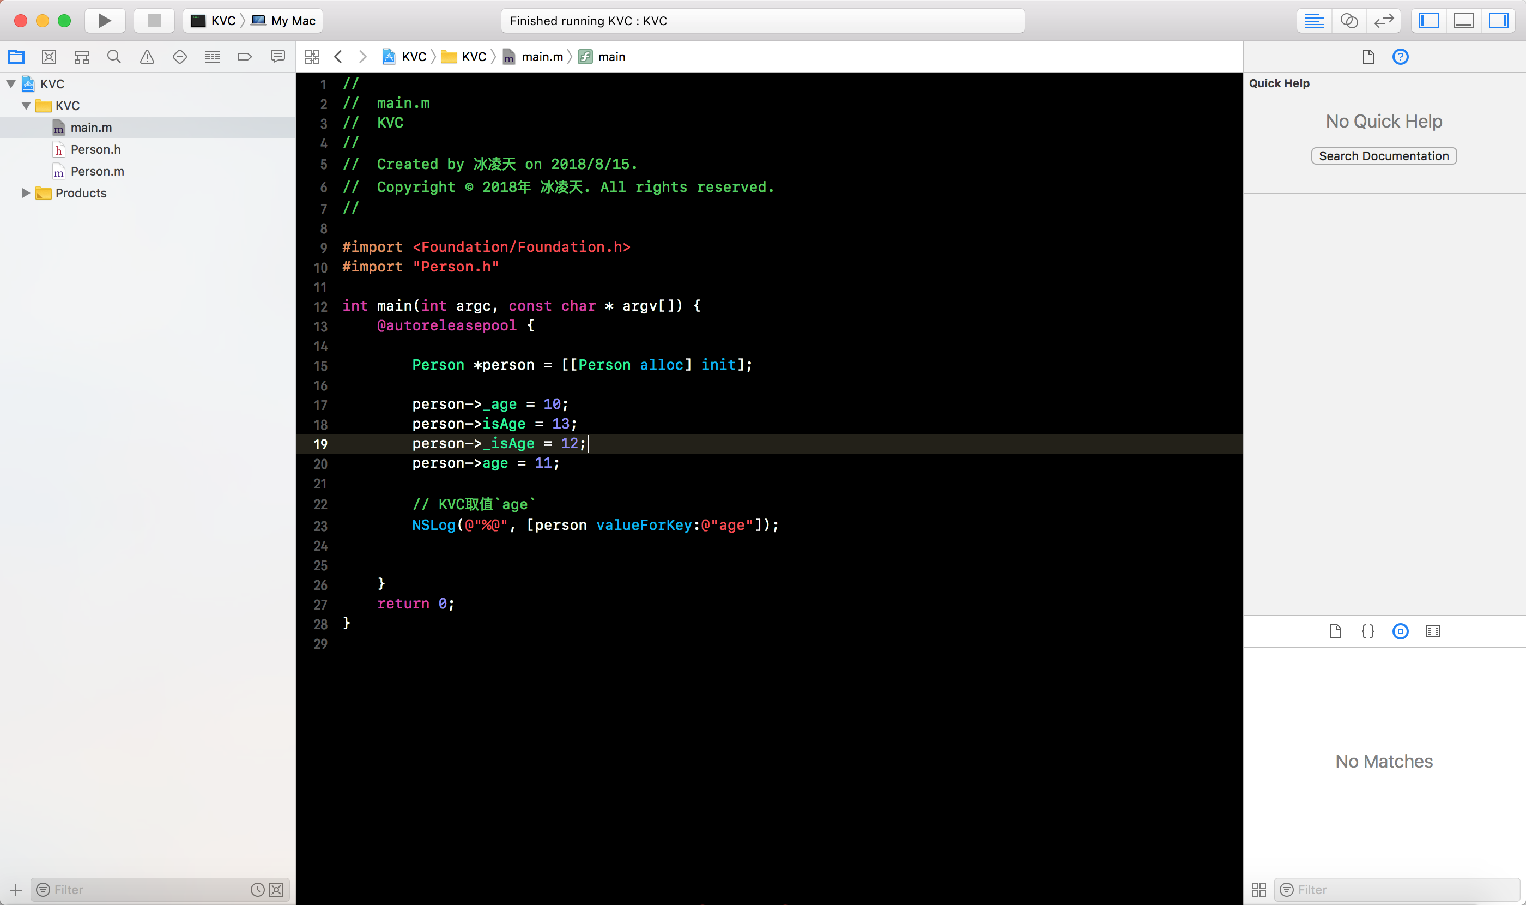The height and width of the screenshot is (905, 1526).
Task: Switch to the File inspector tab
Action: coord(1368,57)
